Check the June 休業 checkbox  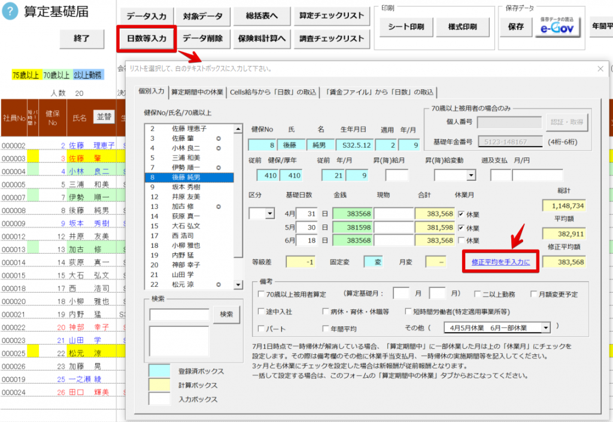[462, 240]
